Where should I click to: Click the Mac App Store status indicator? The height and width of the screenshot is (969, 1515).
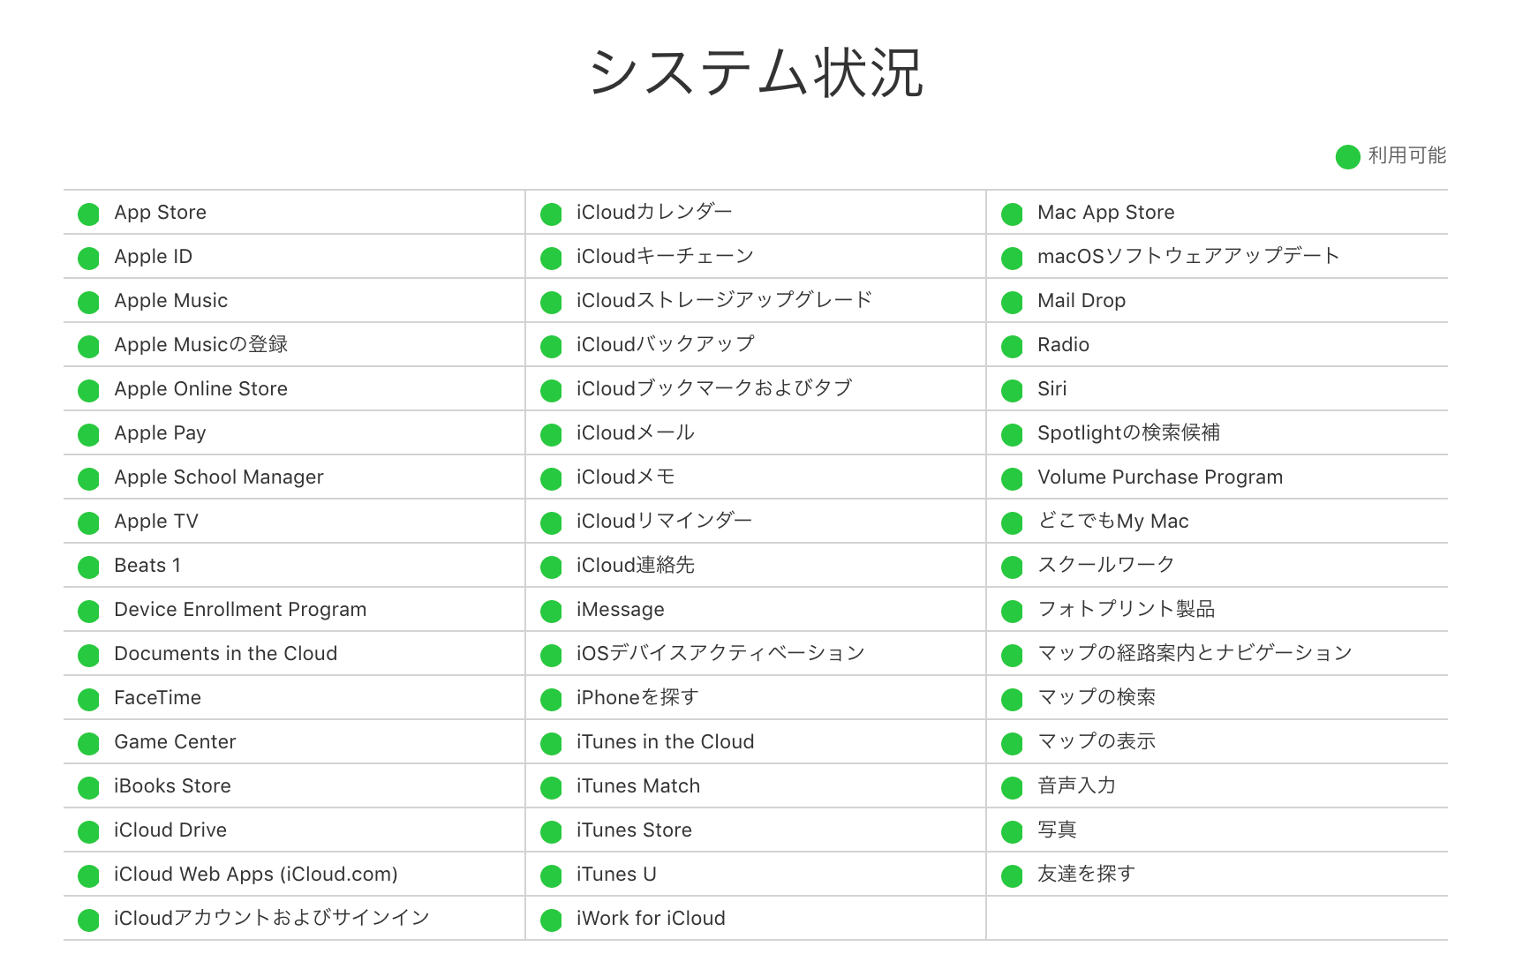(x=1011, y=213)
